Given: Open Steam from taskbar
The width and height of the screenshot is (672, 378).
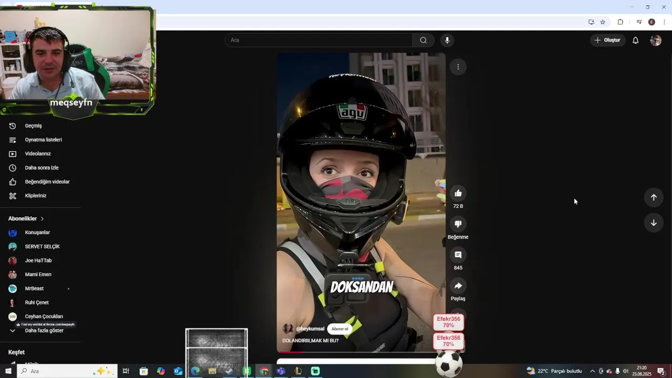Looking at the screenshot, I should [x=229, y=371].
